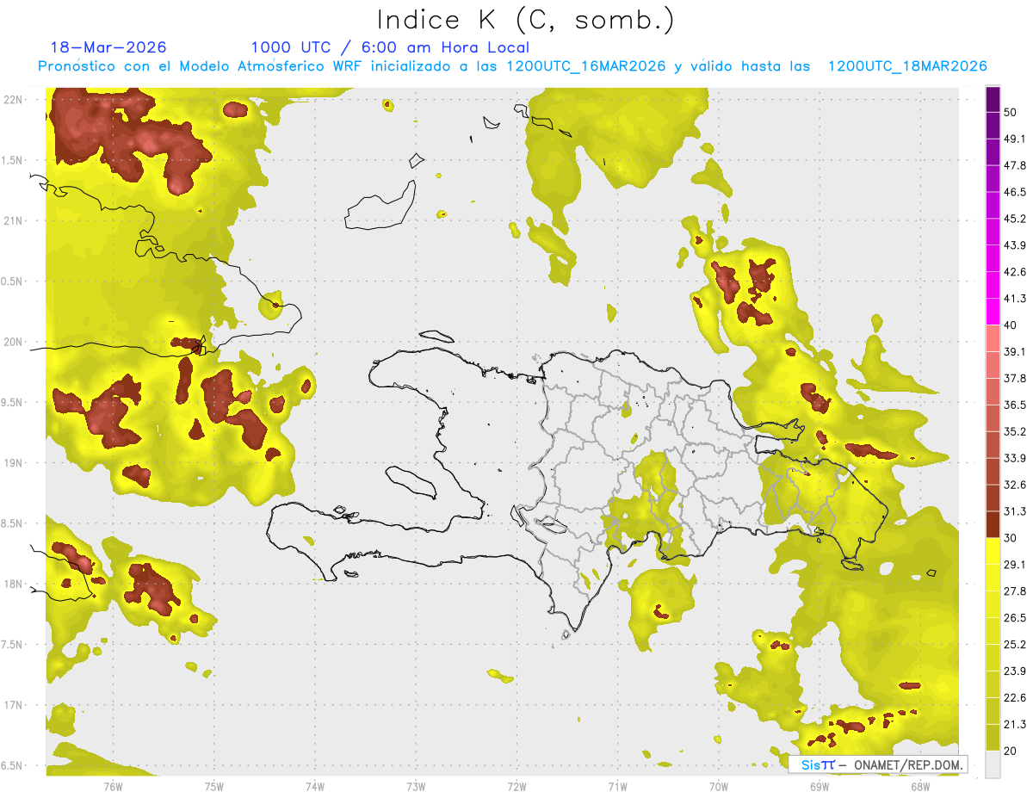Click the '23.9' legend value
1033x798 pixels.
[x=1014, y=671]
